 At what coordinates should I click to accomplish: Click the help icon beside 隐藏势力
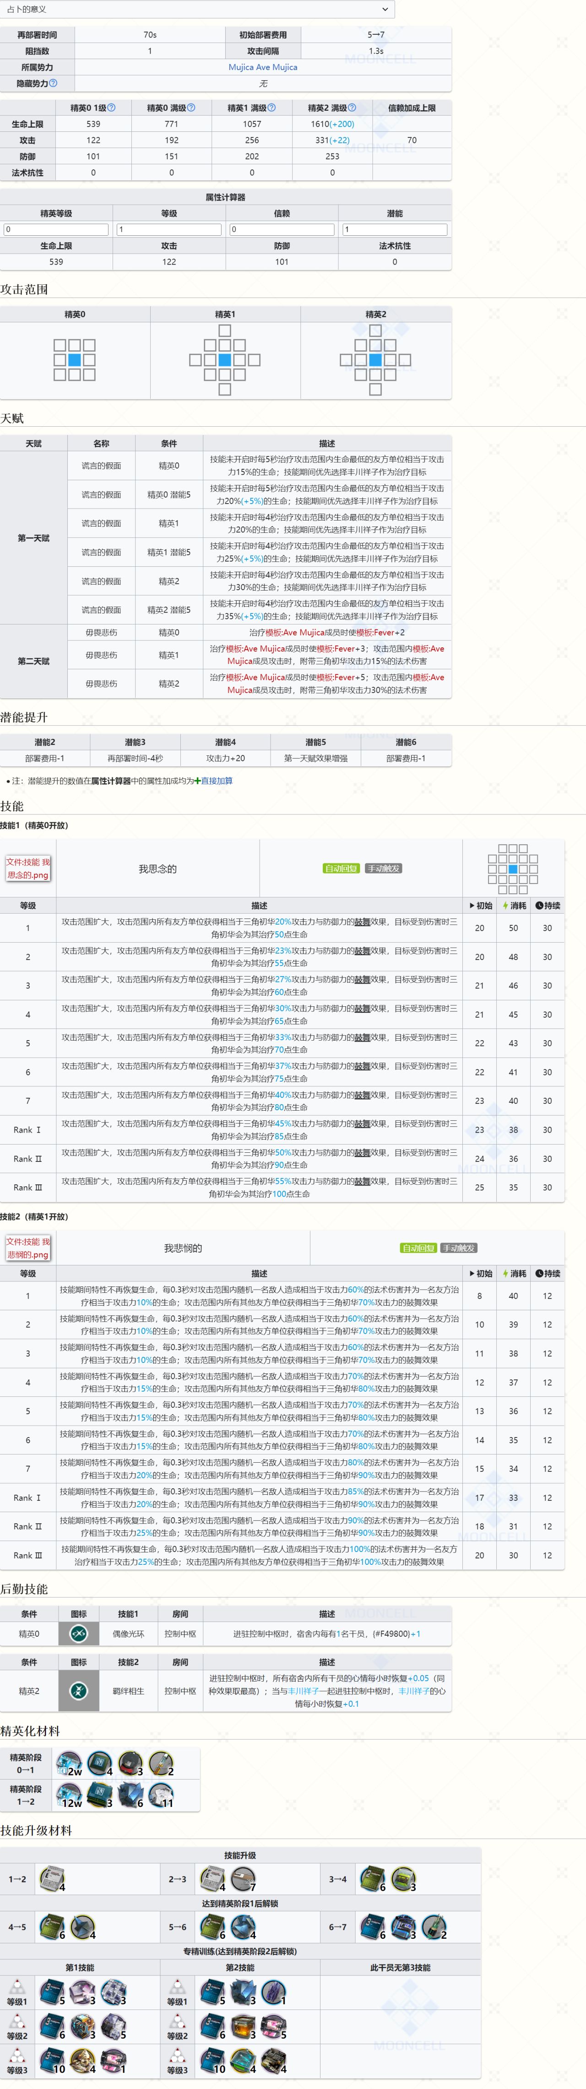[54, 83]
